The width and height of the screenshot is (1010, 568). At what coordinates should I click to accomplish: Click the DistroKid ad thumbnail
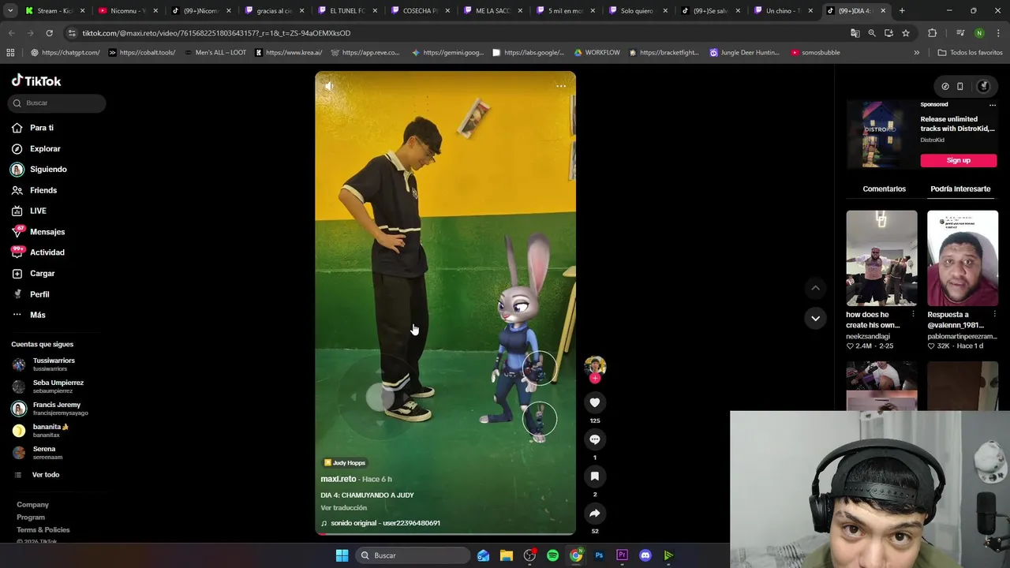click(880, 135)
